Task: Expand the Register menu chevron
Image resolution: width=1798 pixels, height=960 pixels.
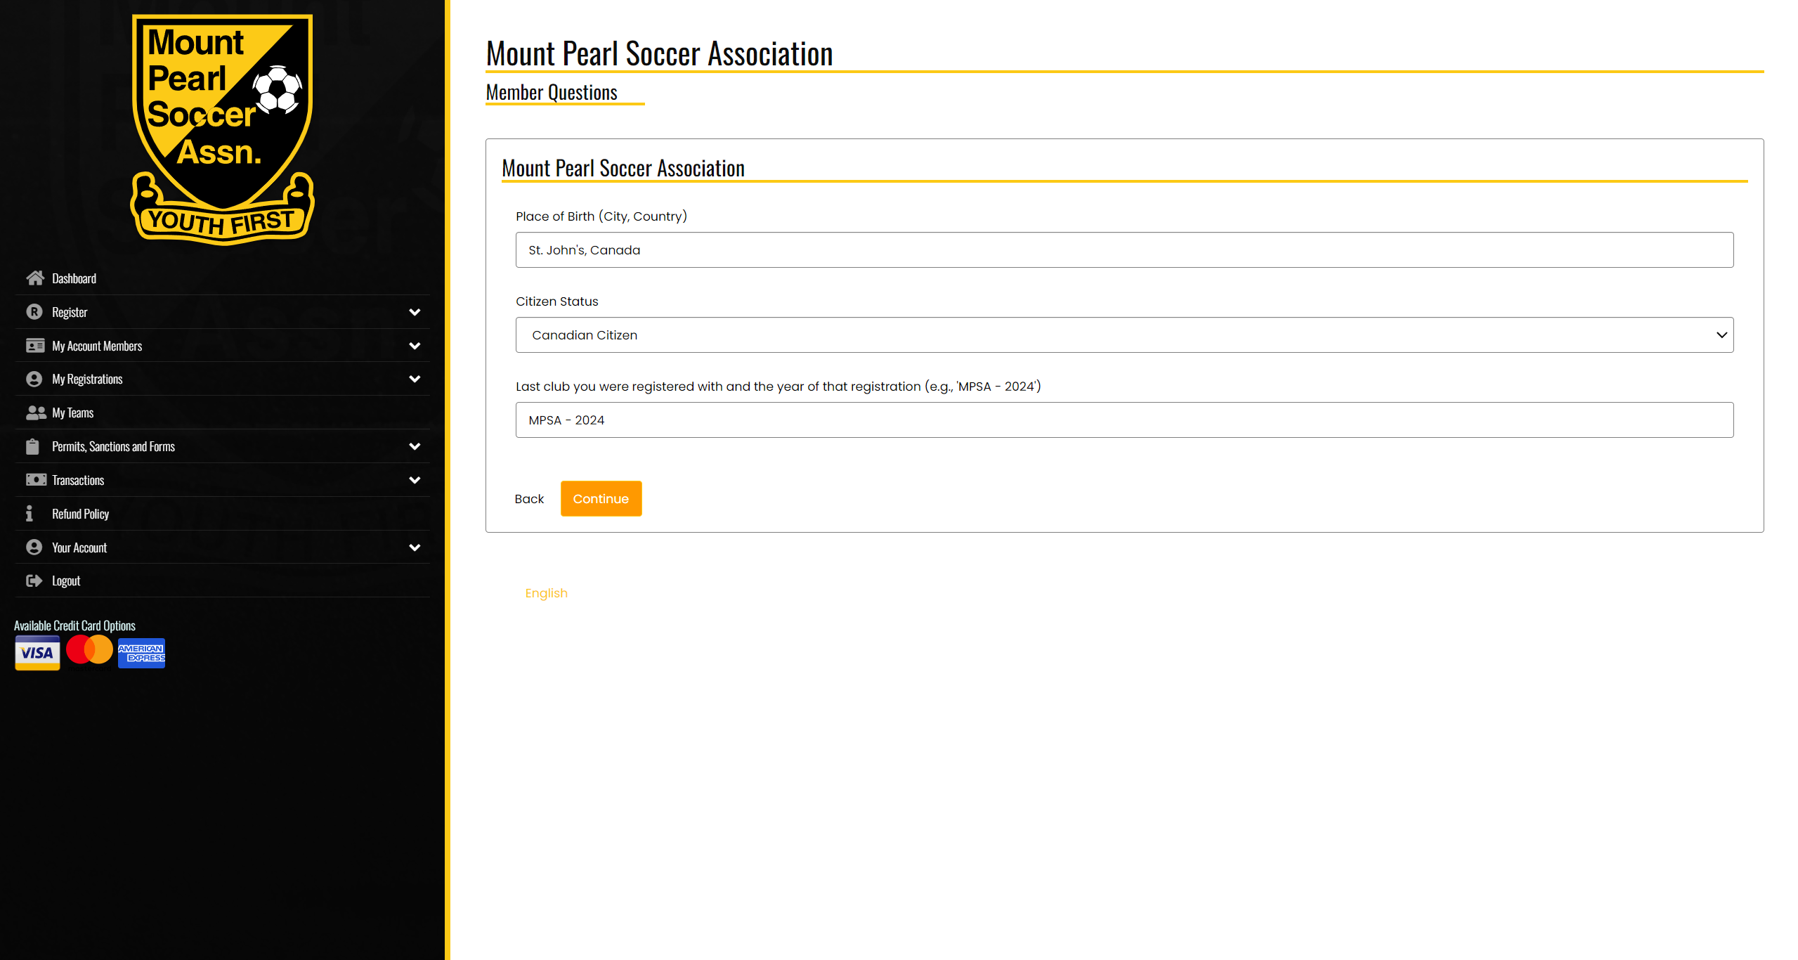Action: tap(415, 312)
